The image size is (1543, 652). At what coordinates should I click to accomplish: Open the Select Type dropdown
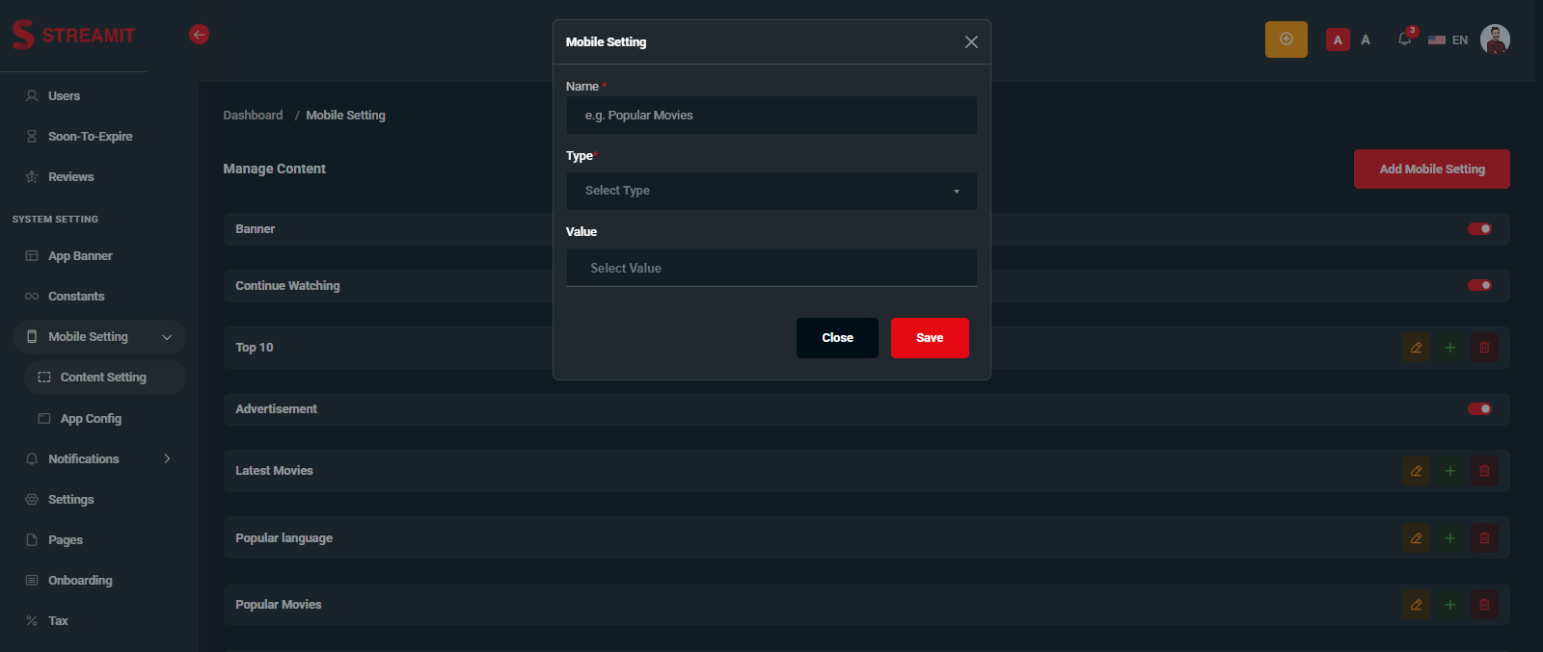pos(771,191)
